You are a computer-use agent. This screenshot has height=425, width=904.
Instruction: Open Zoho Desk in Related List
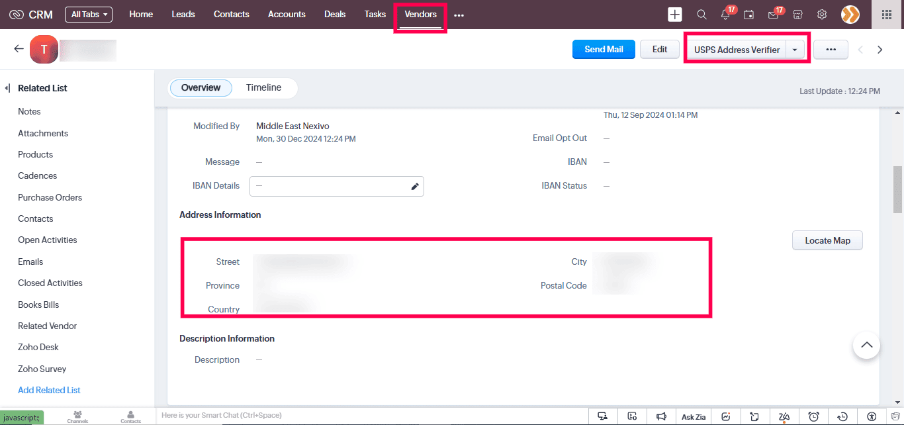(39, 347)
